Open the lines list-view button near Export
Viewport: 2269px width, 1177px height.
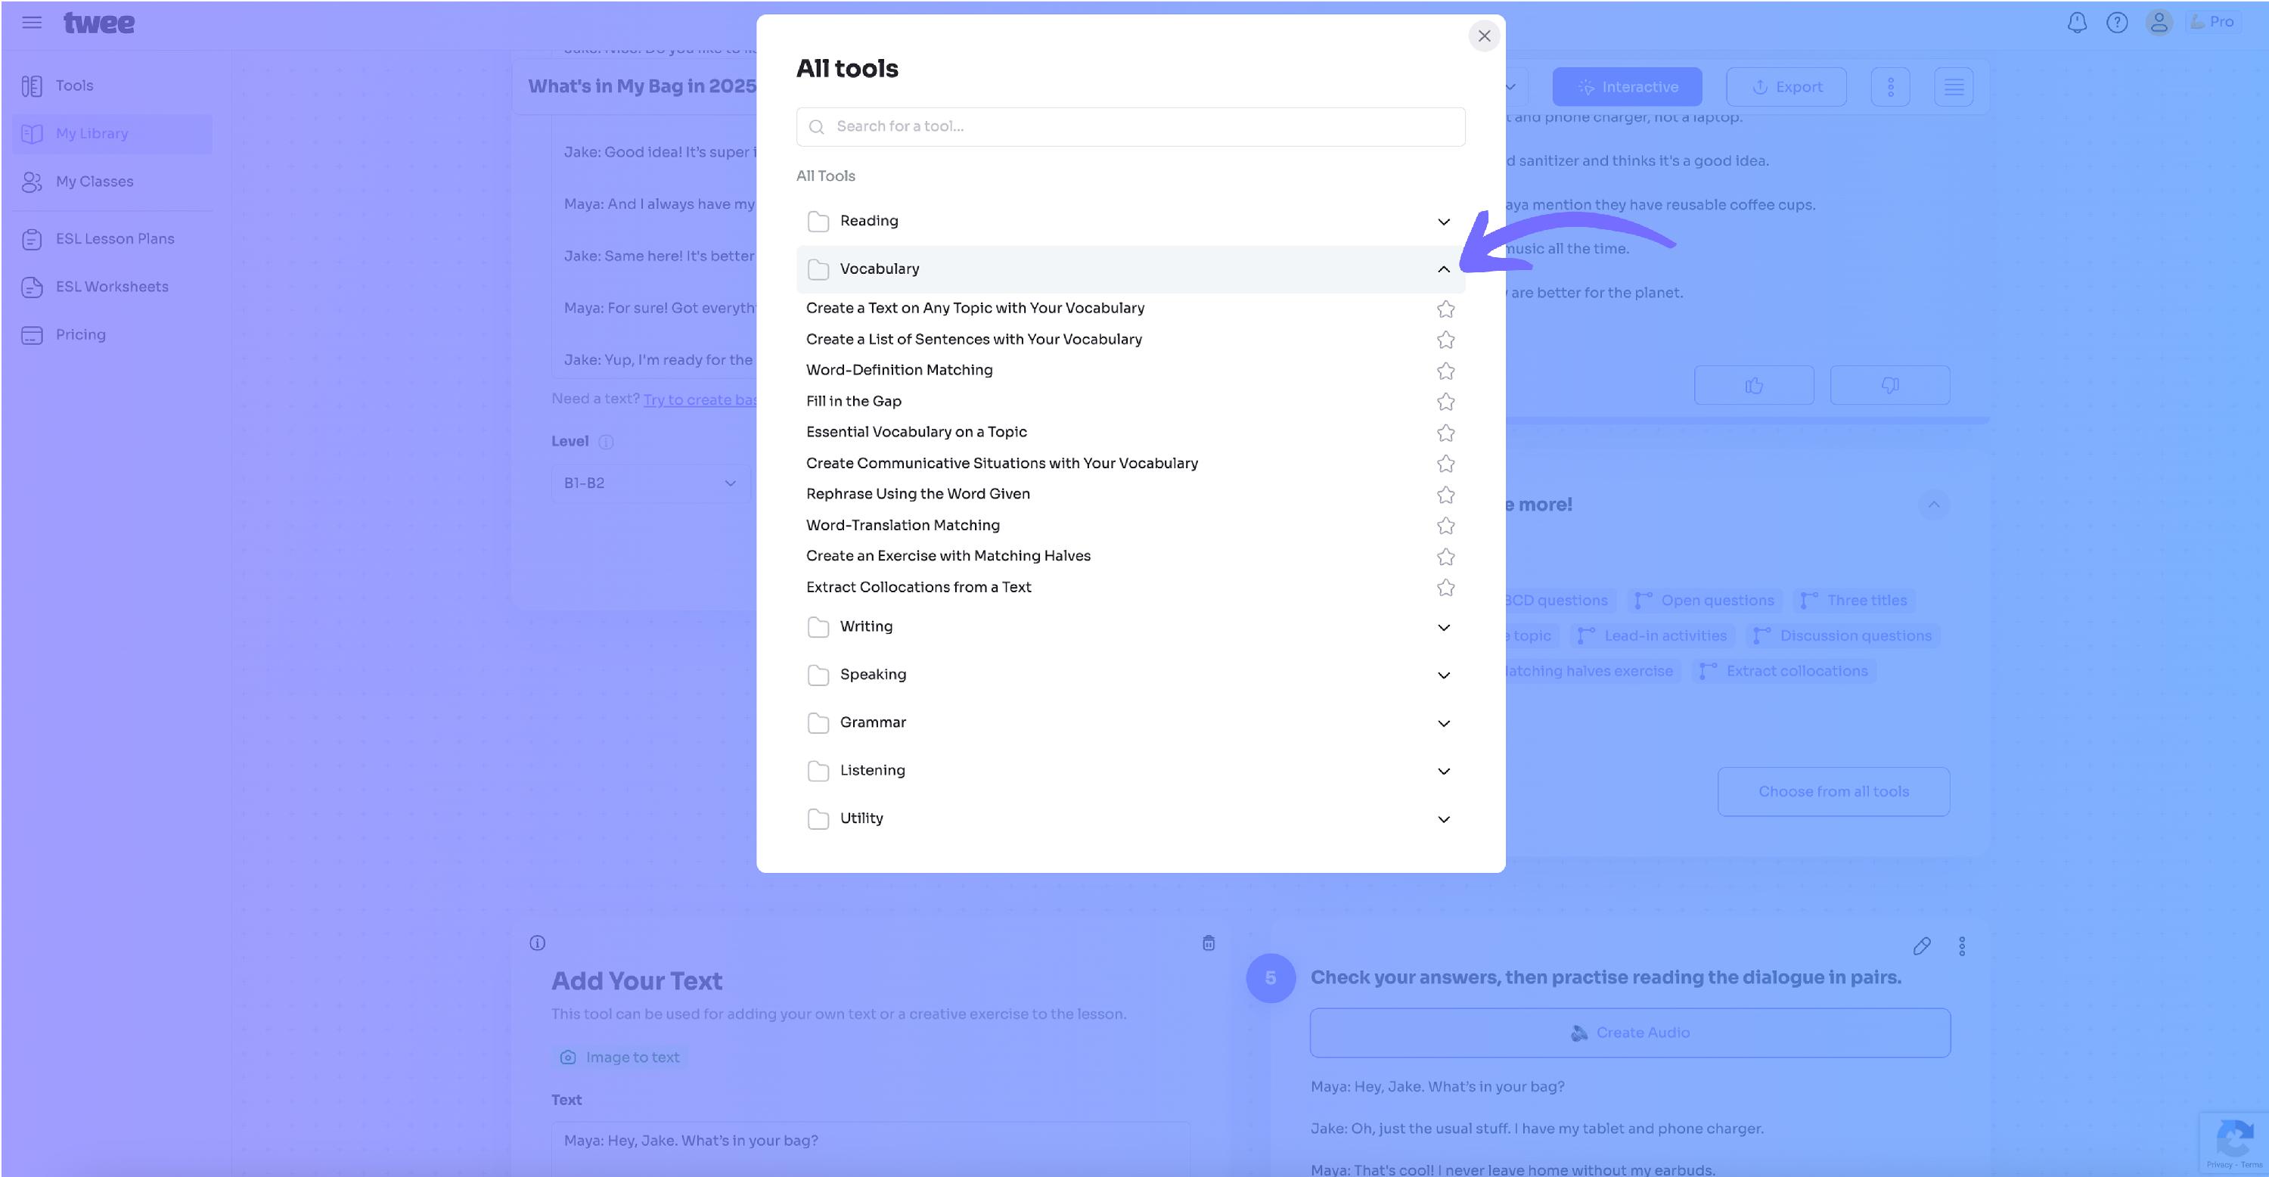coord(1953,86)
